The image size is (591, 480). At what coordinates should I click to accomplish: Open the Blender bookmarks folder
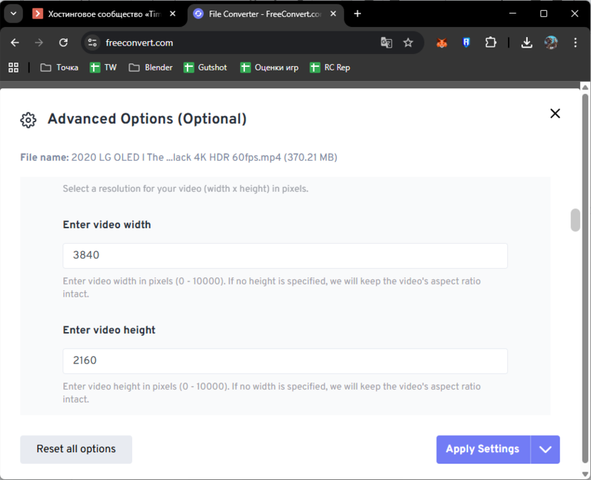150,68
